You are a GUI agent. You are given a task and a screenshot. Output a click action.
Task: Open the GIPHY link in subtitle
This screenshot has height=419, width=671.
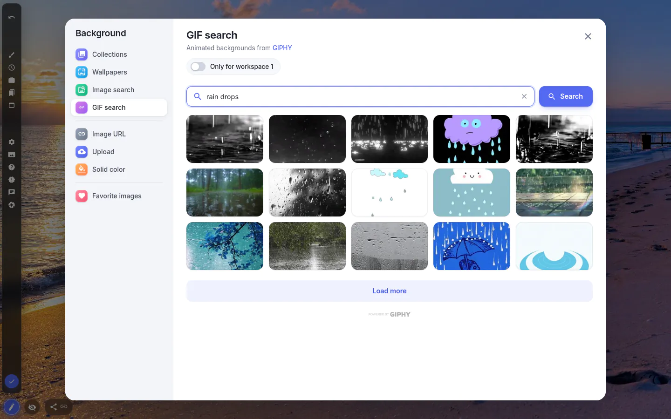tap(282, 48)
